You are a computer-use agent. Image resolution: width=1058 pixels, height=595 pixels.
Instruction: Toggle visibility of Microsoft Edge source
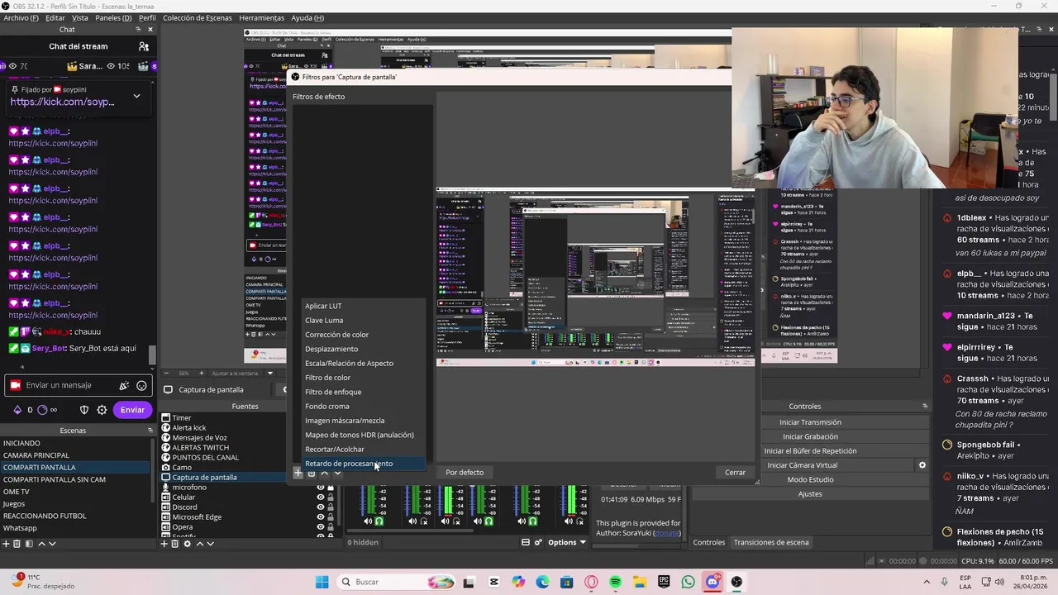(x=321, y=517)
